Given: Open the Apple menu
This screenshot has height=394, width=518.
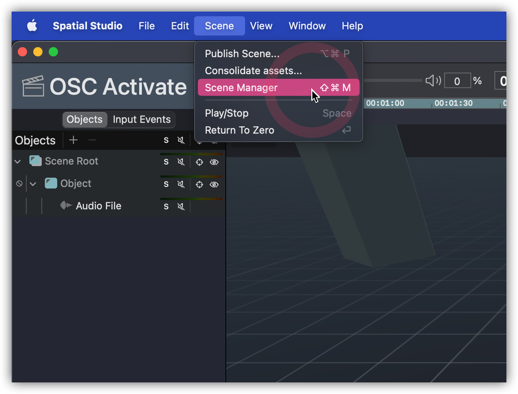Looking at the screenshot, I should point(32,26).
